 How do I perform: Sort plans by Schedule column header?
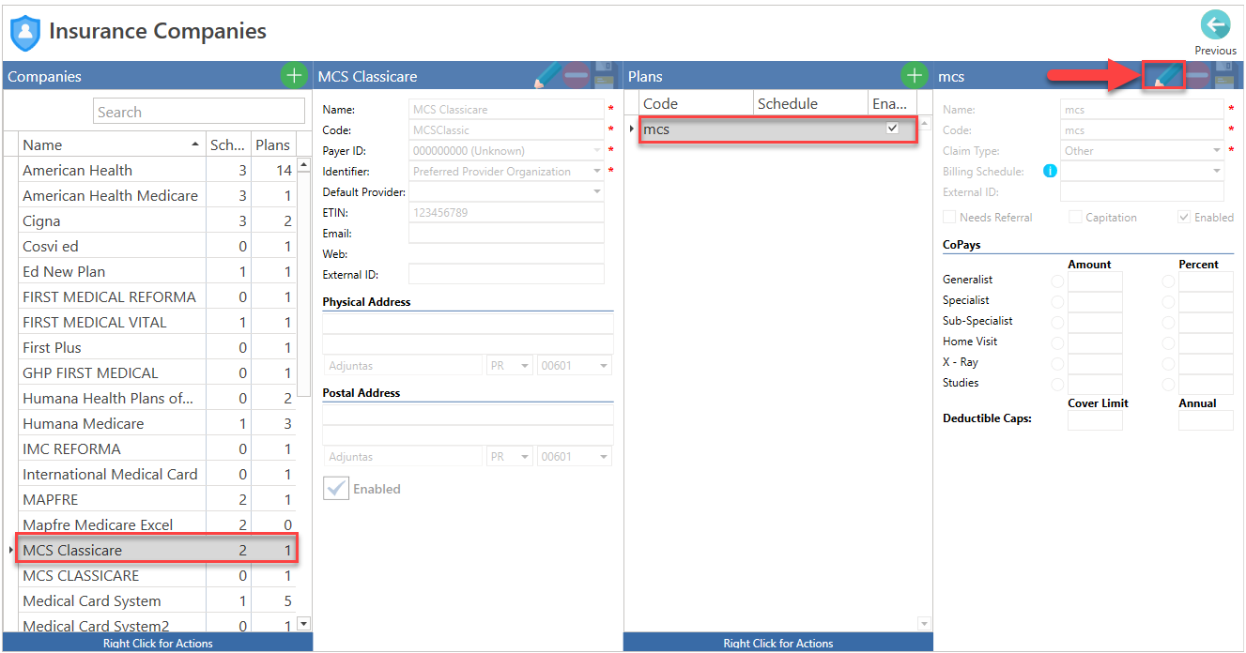point(810,103)
